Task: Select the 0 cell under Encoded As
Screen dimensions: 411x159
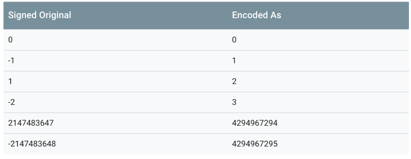Action: coord(234,40)
